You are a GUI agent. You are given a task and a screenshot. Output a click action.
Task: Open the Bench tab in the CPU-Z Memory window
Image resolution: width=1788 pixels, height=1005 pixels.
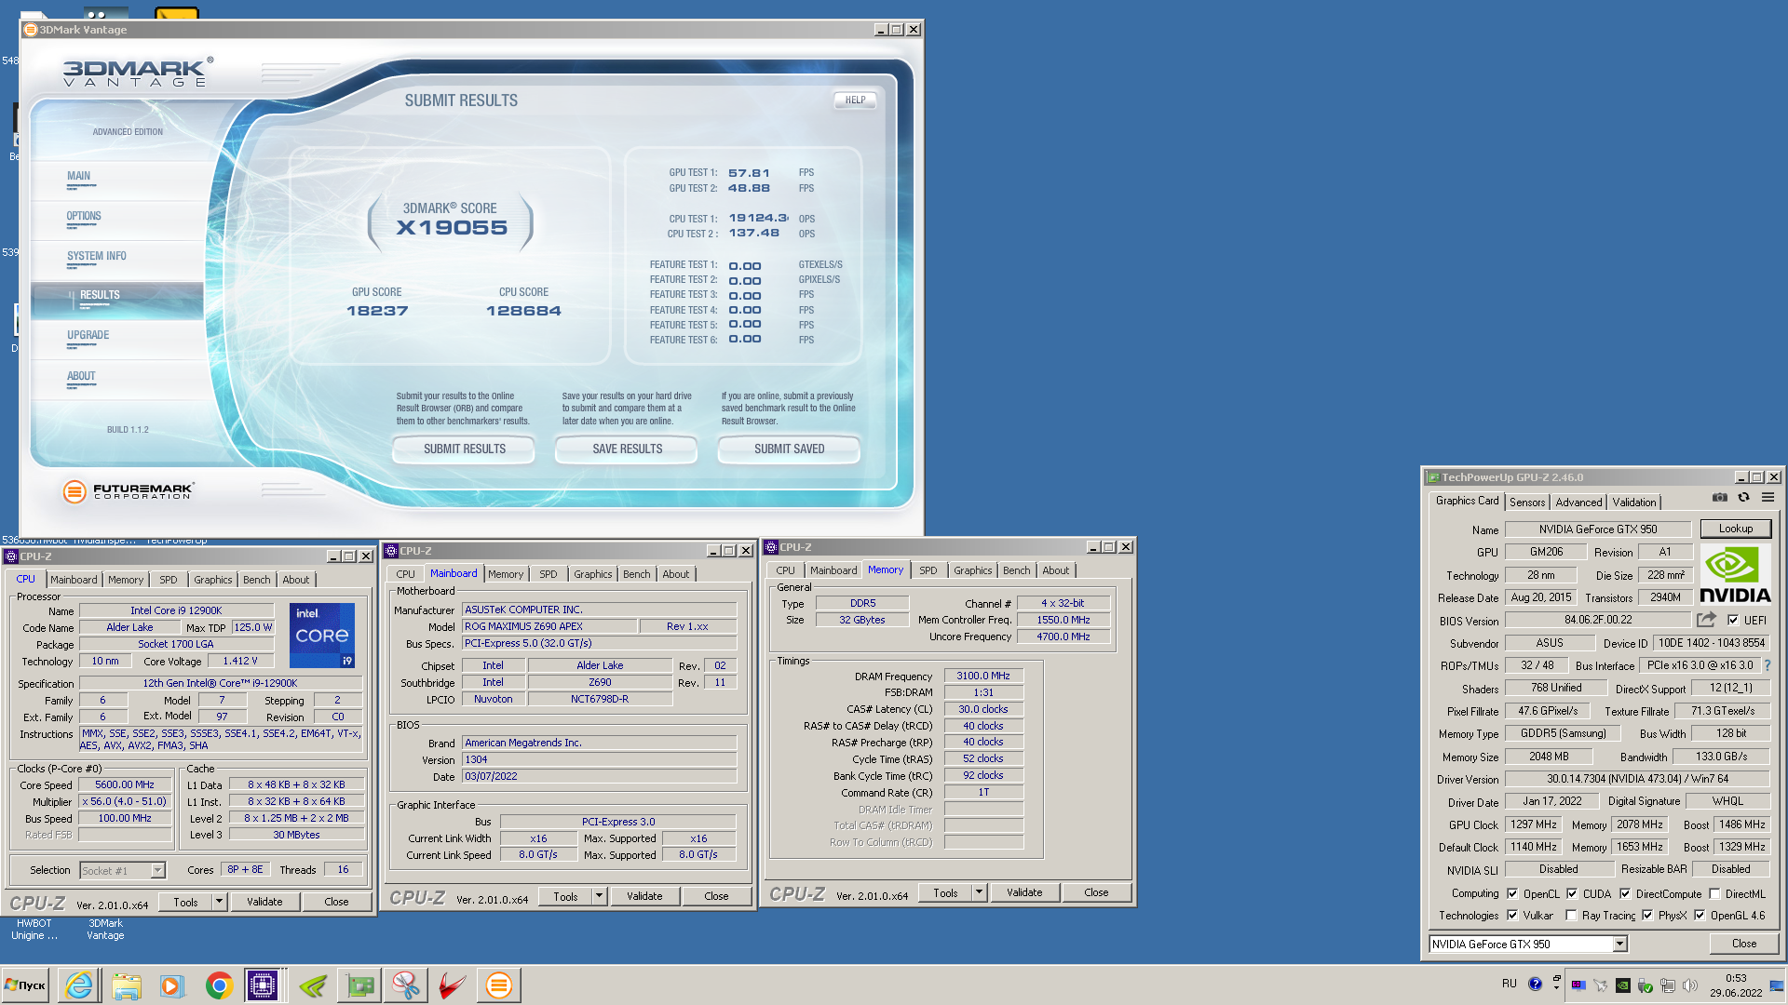(1016, 571)
